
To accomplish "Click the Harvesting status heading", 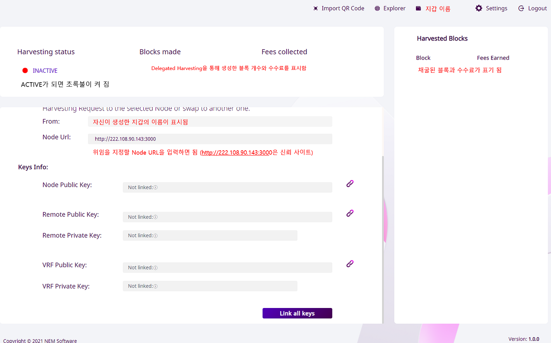I will [46, 52].
